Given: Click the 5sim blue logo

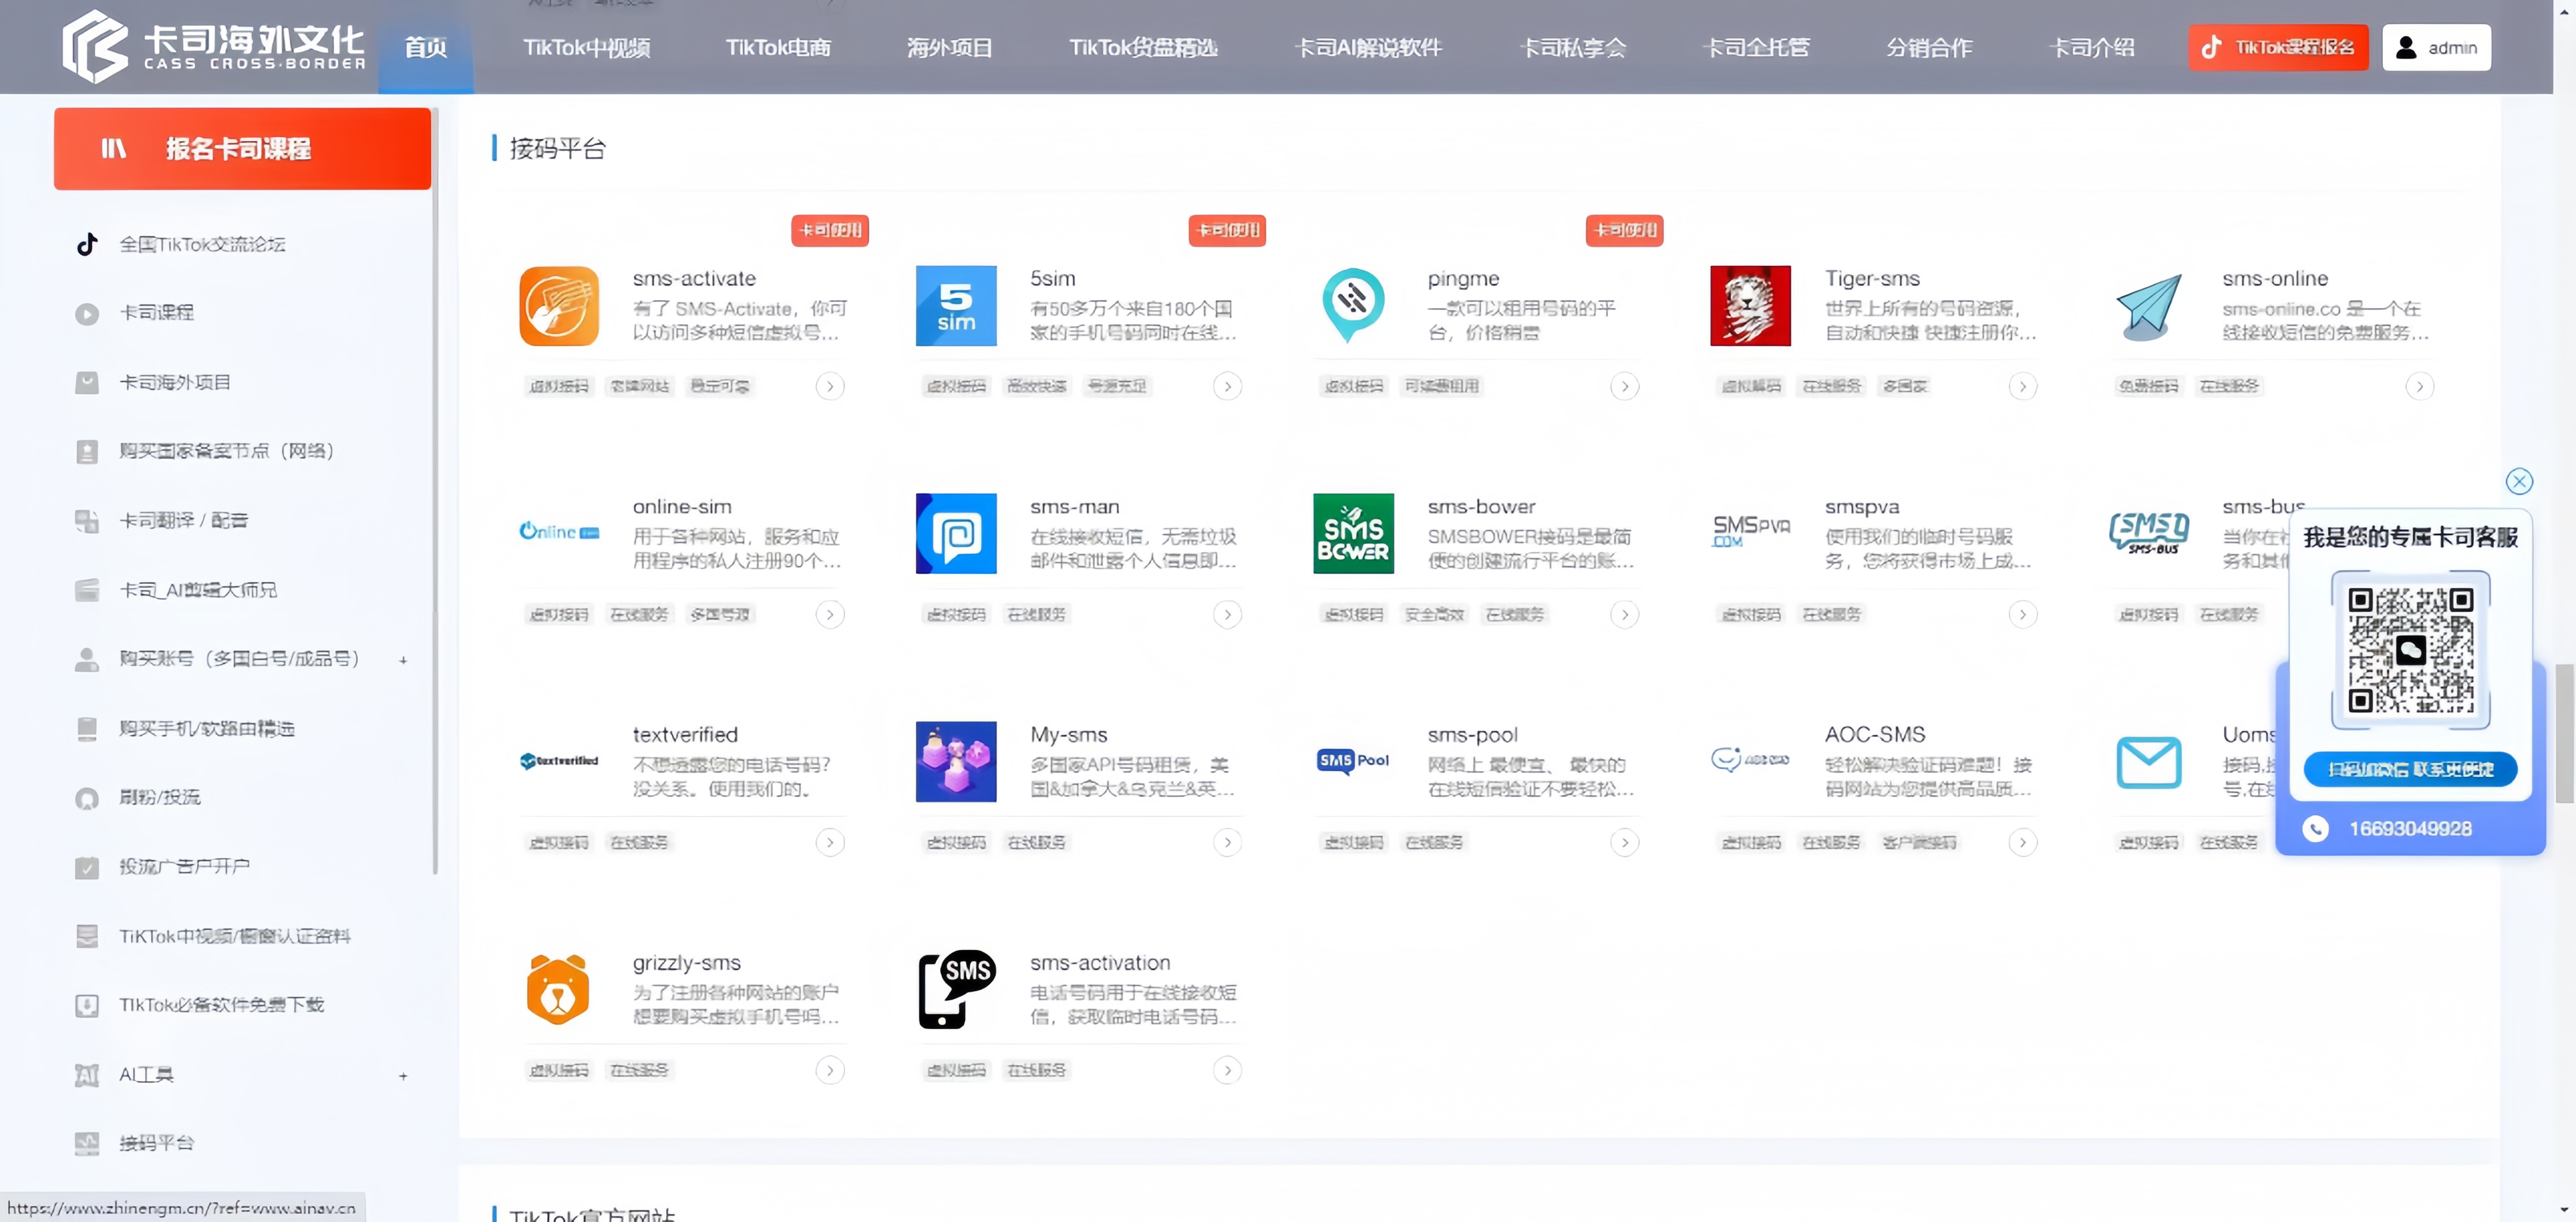Looking at the screenshot, I should pos(956,306).
